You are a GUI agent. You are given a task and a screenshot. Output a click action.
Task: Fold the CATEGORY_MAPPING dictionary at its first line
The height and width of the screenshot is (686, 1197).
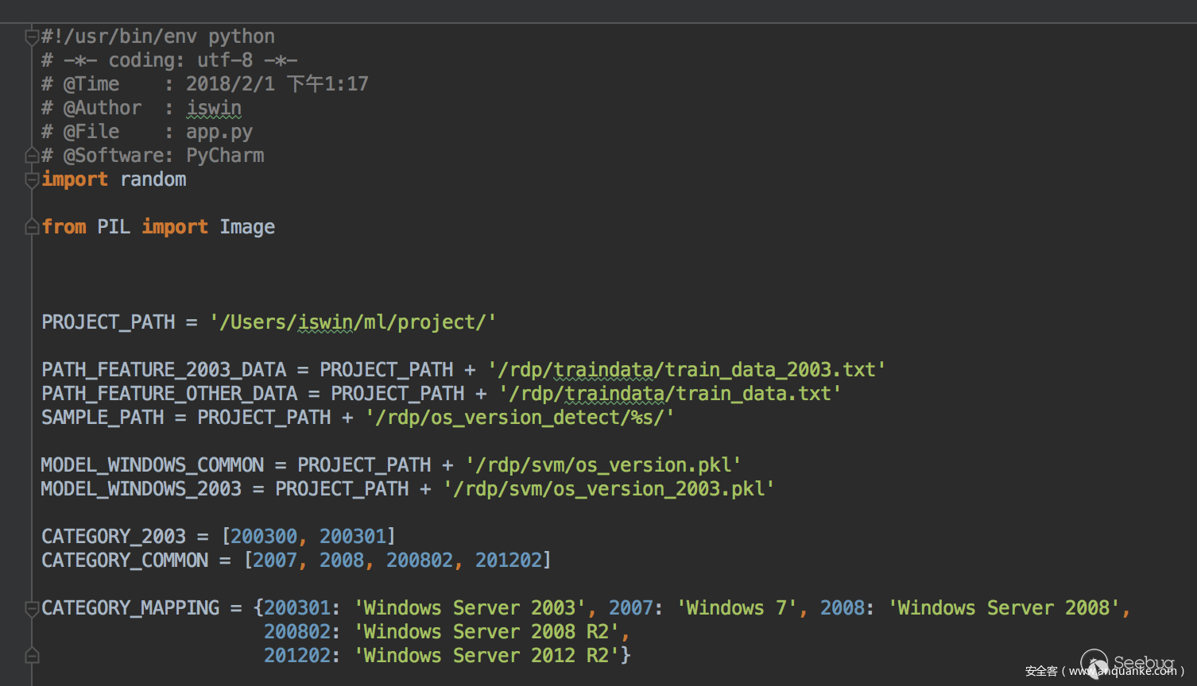click(x=32, y=608)
